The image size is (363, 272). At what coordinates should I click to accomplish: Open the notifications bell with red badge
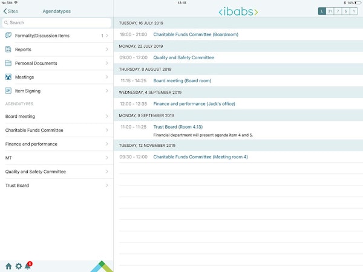coord(28,265)
